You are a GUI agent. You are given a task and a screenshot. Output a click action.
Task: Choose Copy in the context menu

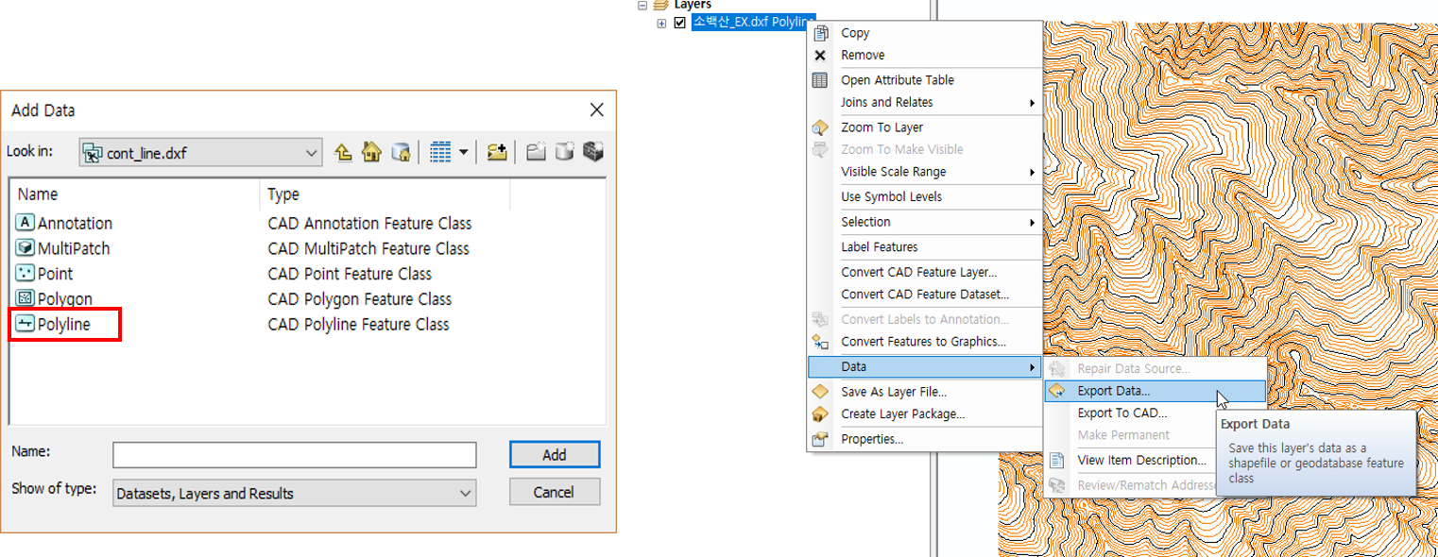[924, 33]
